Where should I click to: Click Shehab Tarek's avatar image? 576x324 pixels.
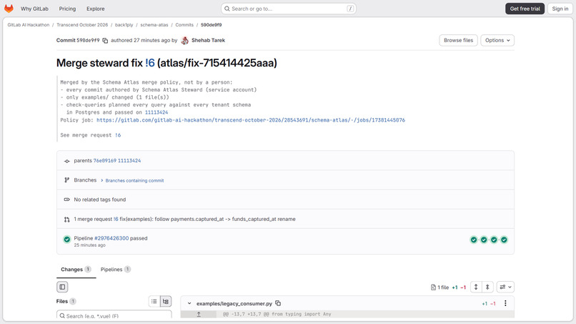tap(185, 41)
